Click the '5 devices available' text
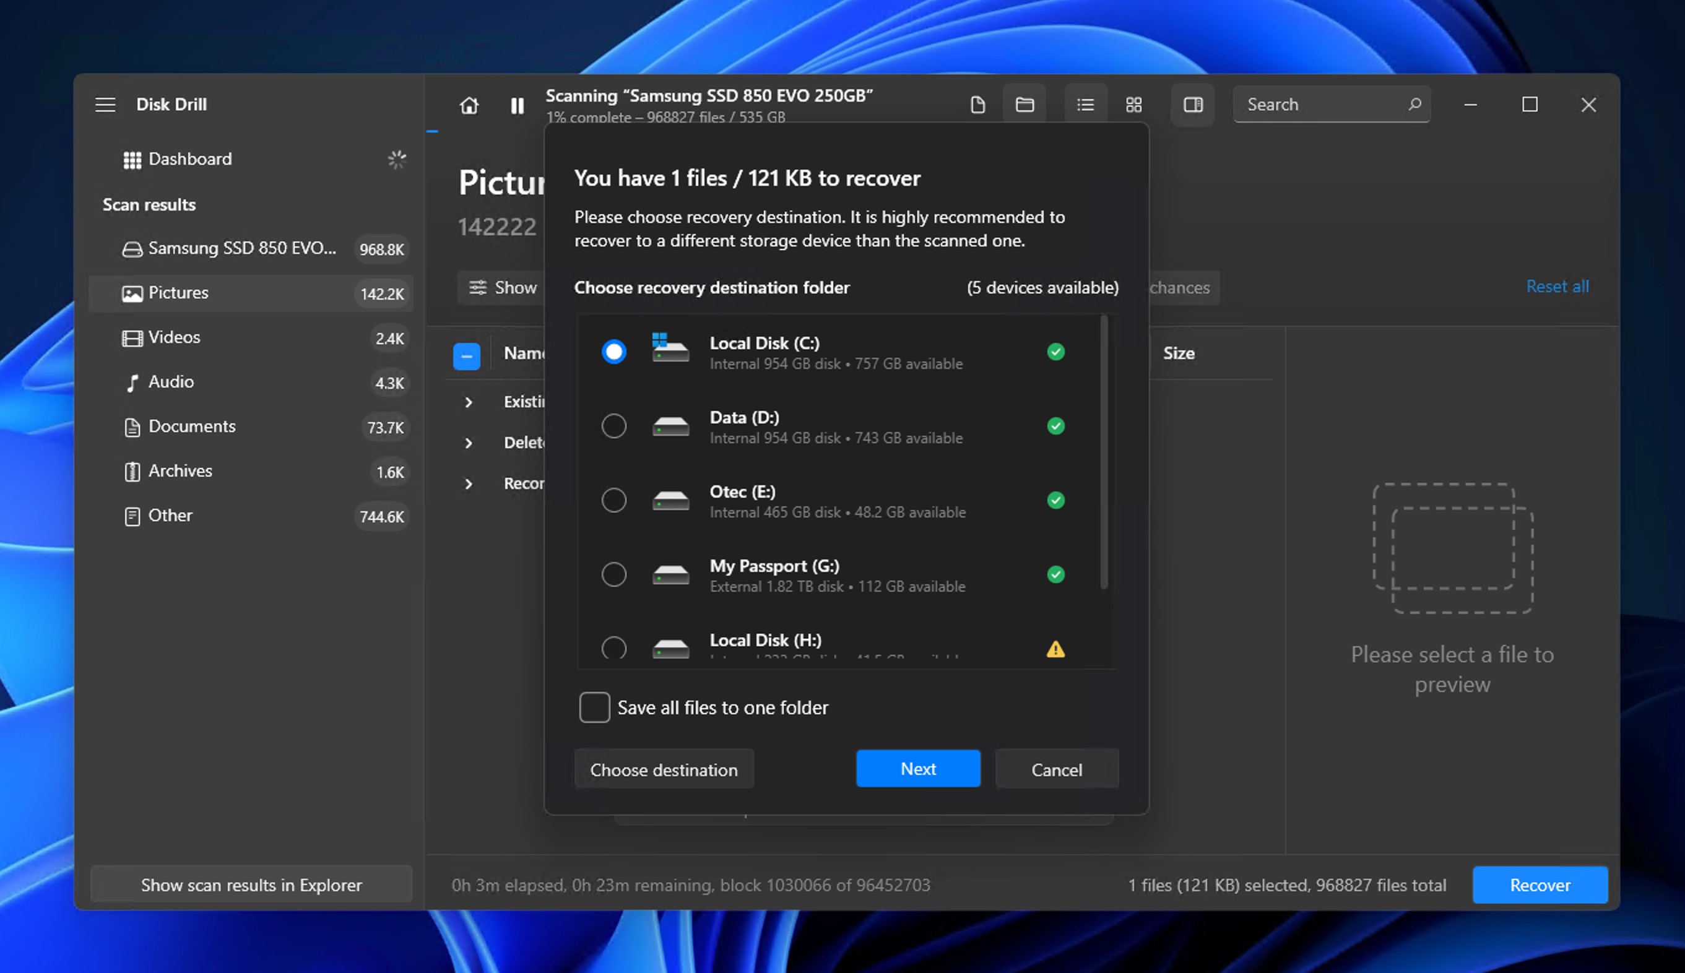 click(x=1042, y=288)
